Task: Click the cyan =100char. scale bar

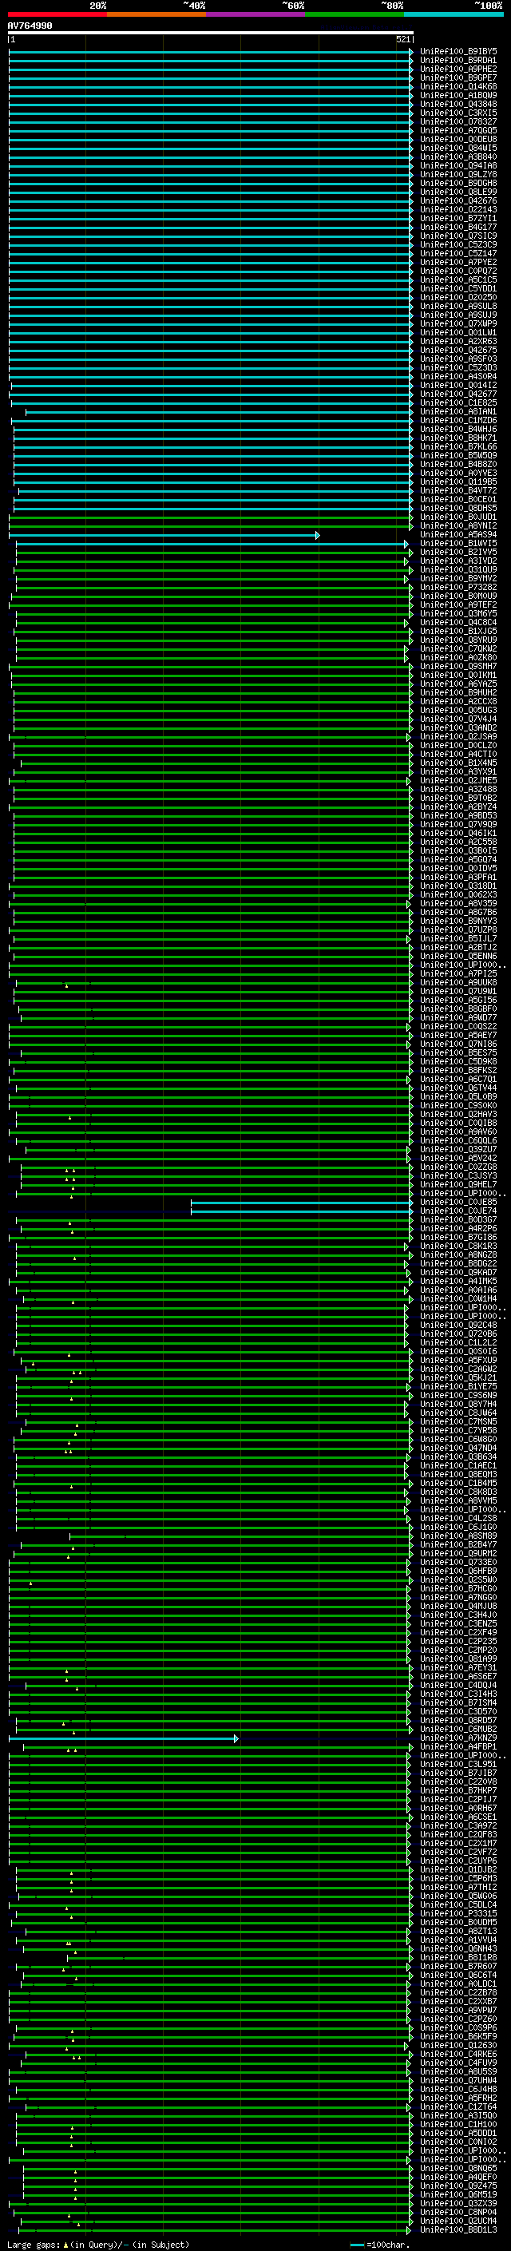Action: point(356,2245)
